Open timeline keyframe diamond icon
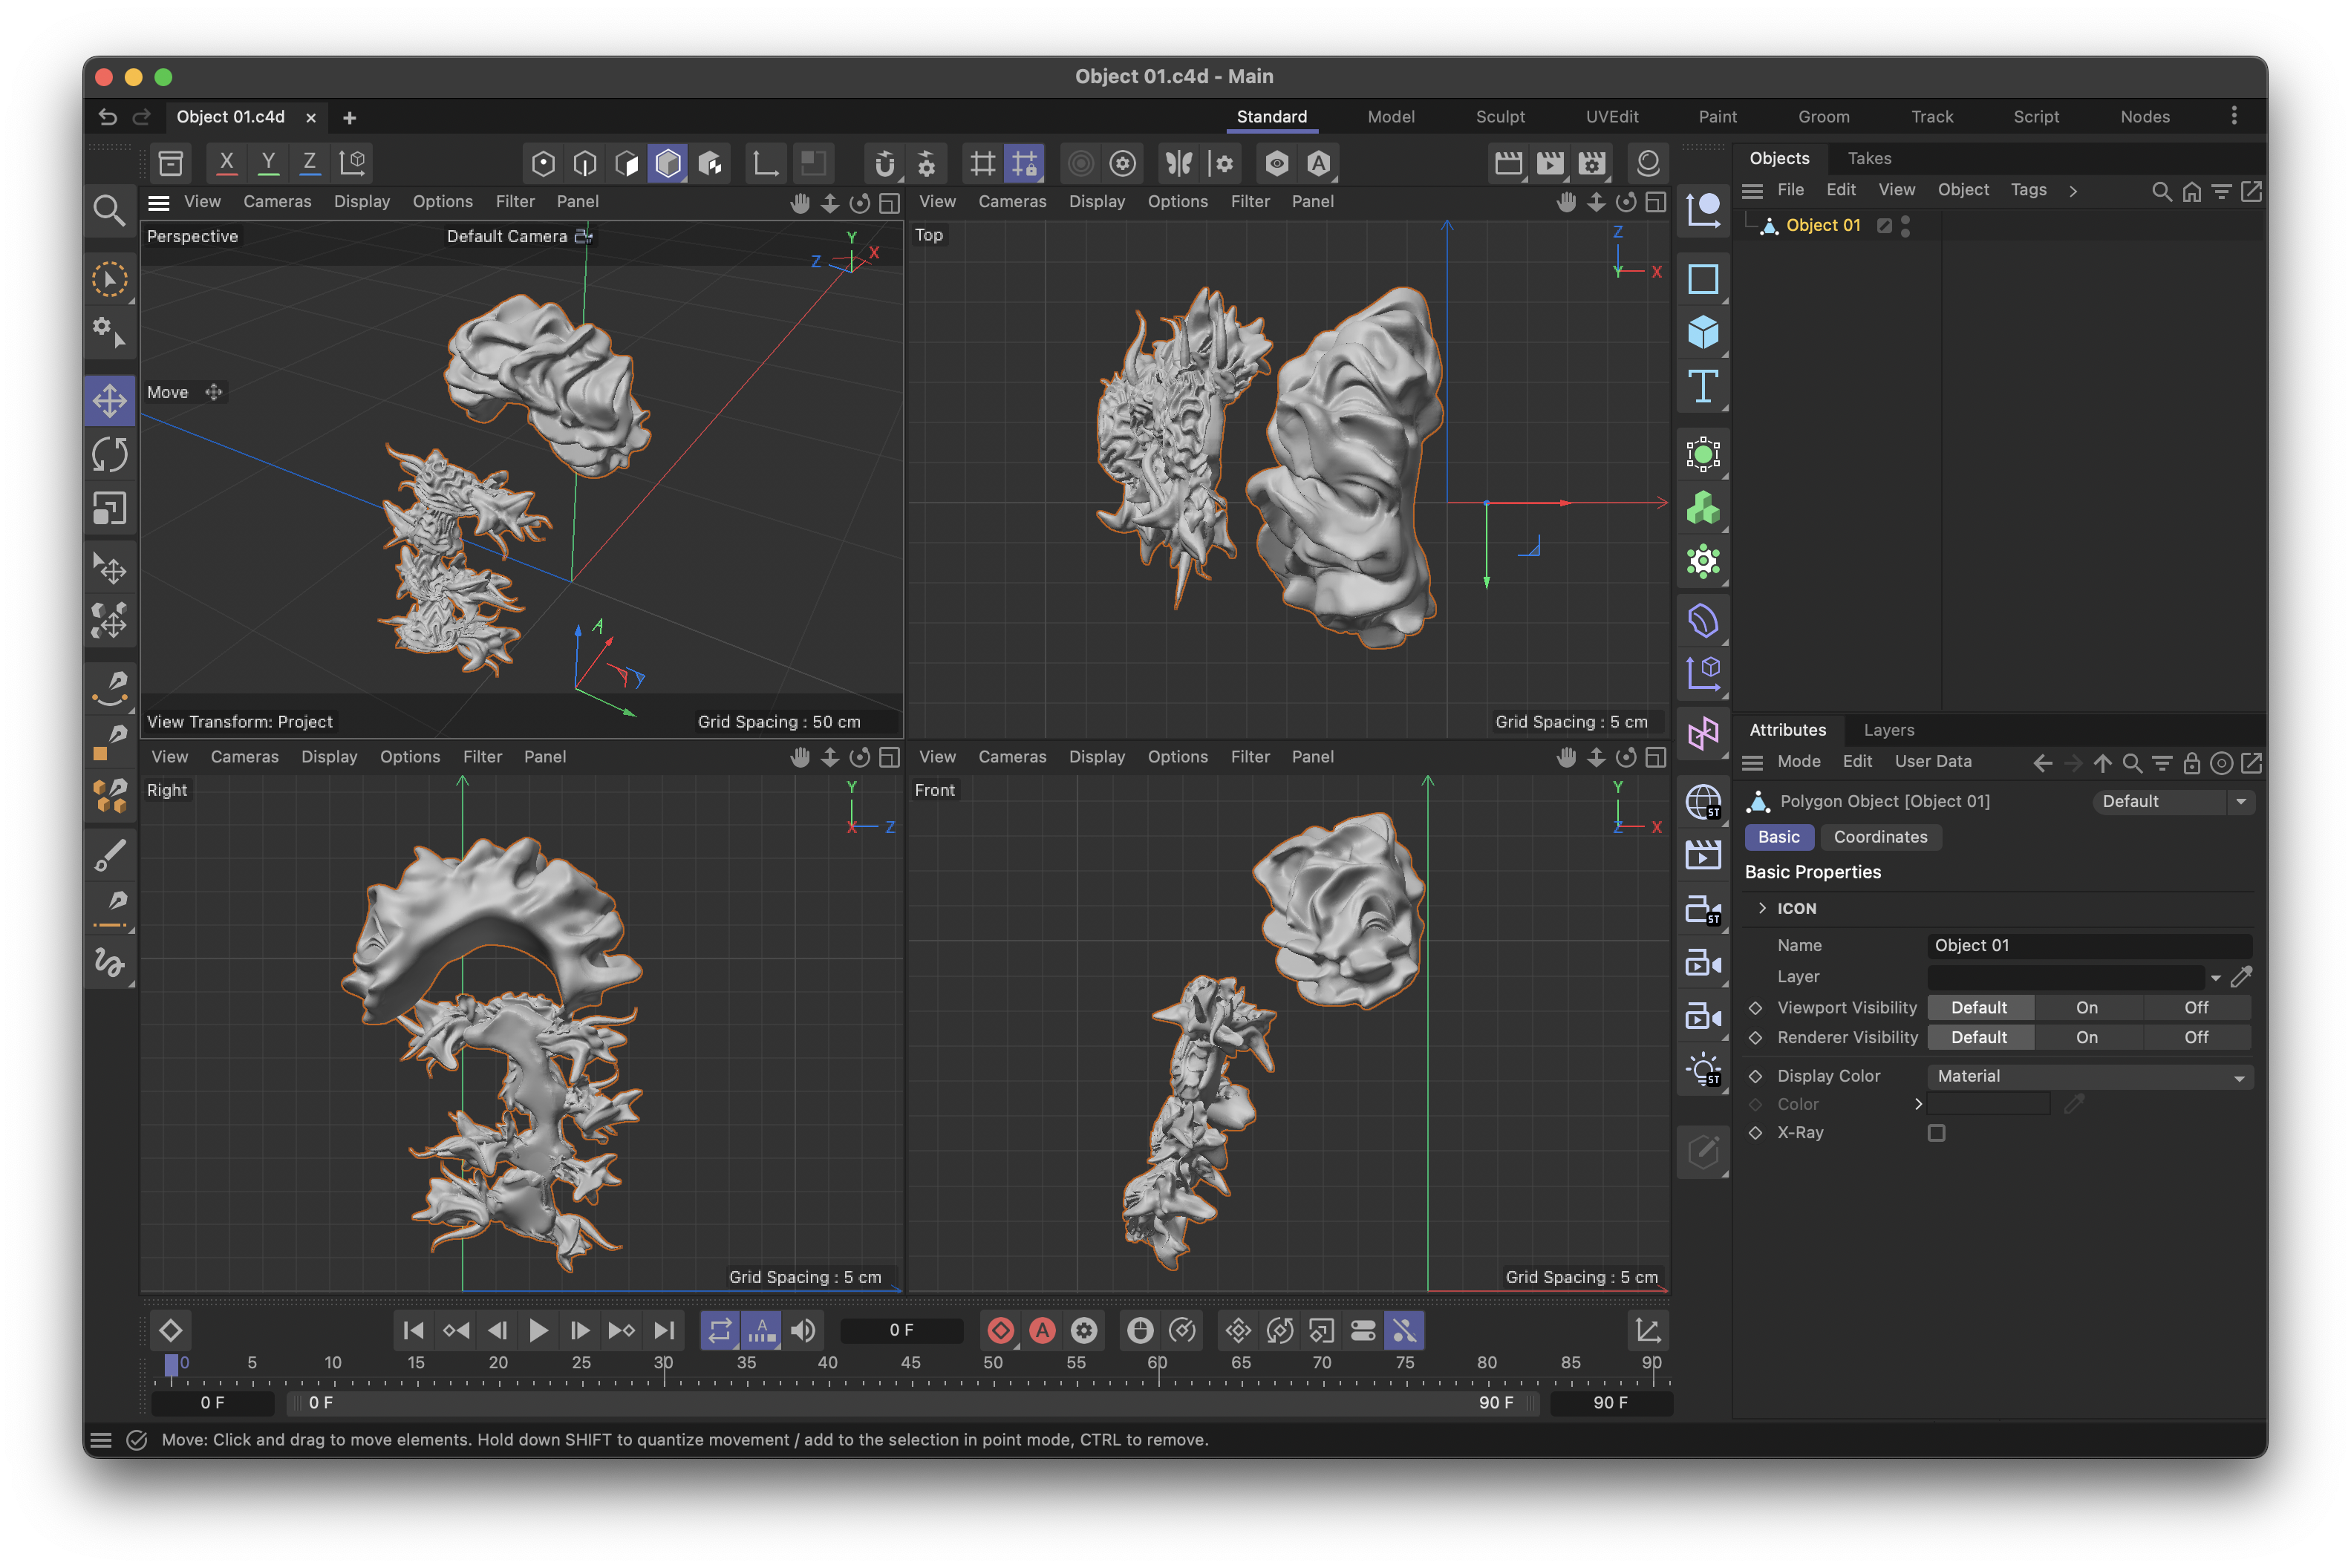 click(x=171, y=1330)
